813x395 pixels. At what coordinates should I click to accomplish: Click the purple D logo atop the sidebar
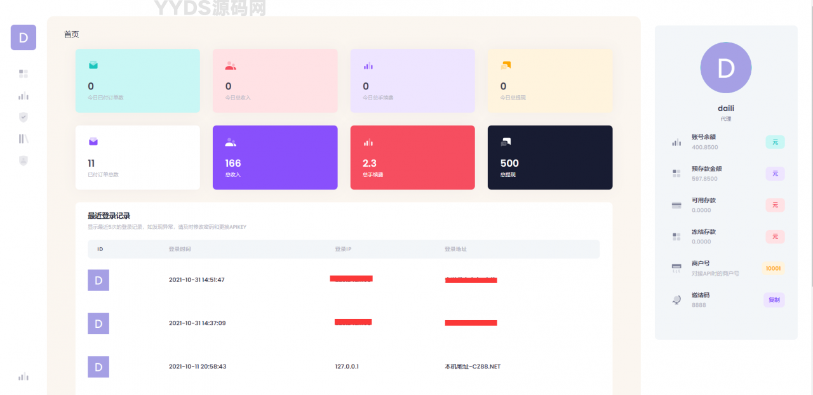pos(24,37)
